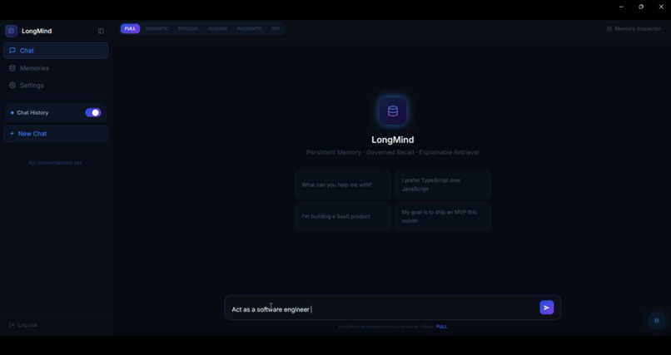The height and width of the screenshot is (355, 671).
Task: Choose 'What can you help me with?' suggestion
Action: point(343,185)
